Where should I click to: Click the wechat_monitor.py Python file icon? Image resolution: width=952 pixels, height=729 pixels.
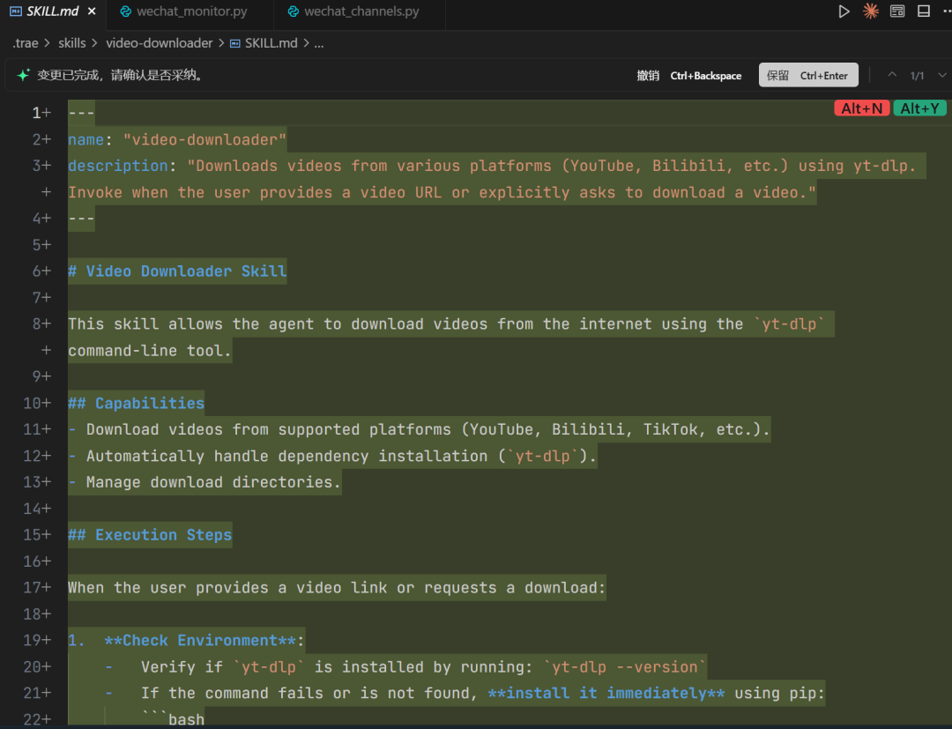[126, 11]
